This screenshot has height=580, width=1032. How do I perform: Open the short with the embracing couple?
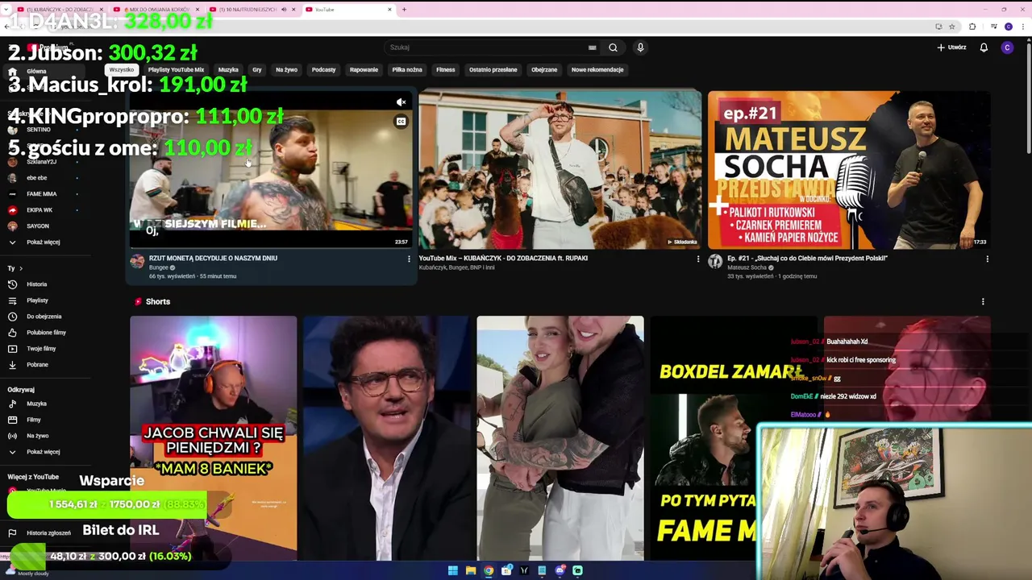(x=560, y=438)
